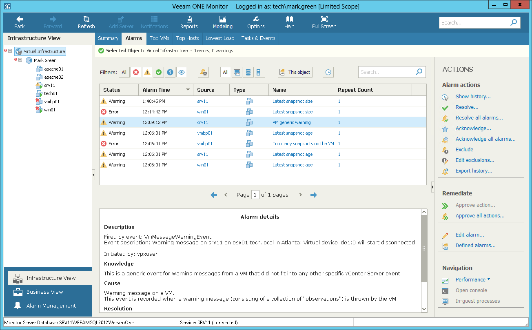
Task: Open the Tasks & Events tab
Action: click(x=258, y=38)
